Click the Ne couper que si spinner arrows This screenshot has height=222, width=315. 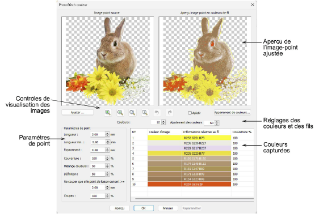coord(107,187)
